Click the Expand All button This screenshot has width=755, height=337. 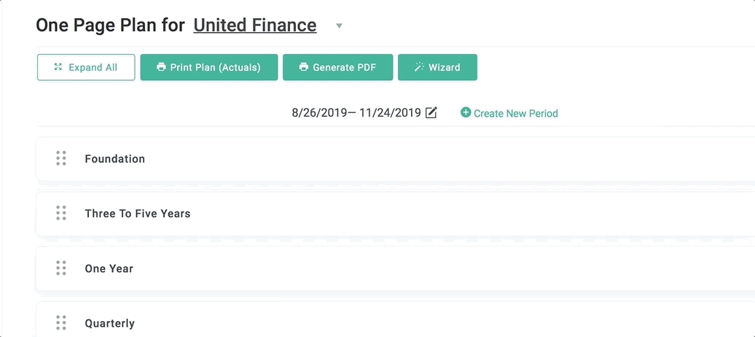click(86, 67)
